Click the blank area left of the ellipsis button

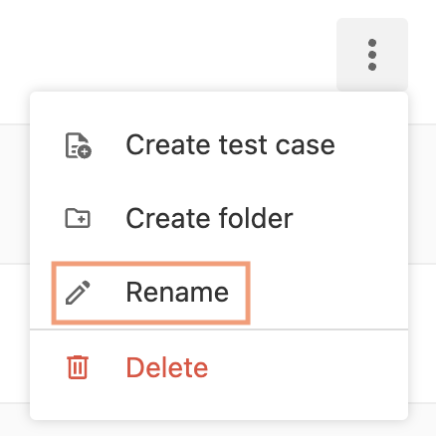pyautogui.click(x=166, y=55)
